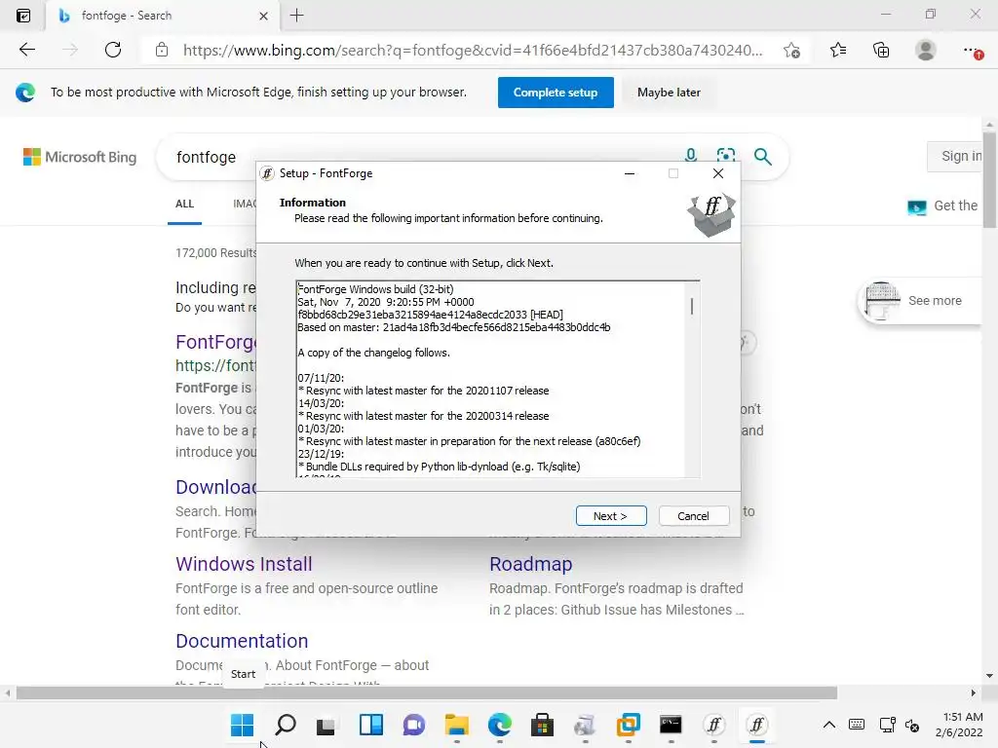Open File Explorer from the taskbar
Screen dimensions: 998x748
point(456,725)
